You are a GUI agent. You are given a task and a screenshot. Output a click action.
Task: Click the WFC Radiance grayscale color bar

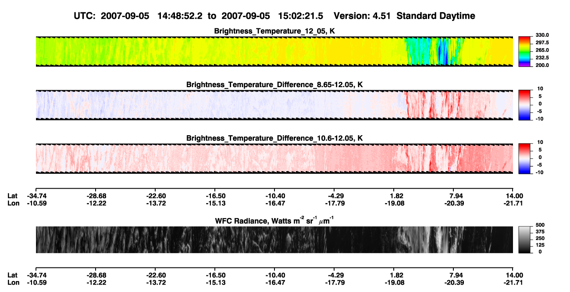click(x=525, y=239)
